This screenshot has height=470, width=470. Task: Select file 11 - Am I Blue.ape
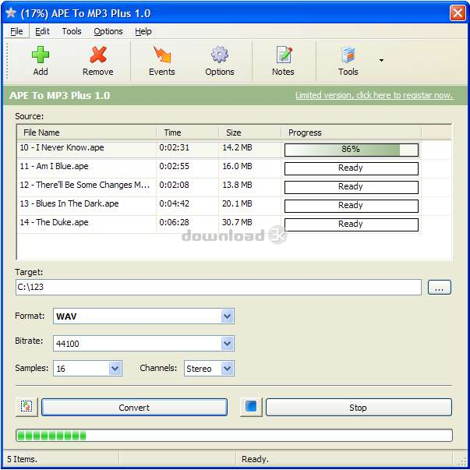(54, 166)
